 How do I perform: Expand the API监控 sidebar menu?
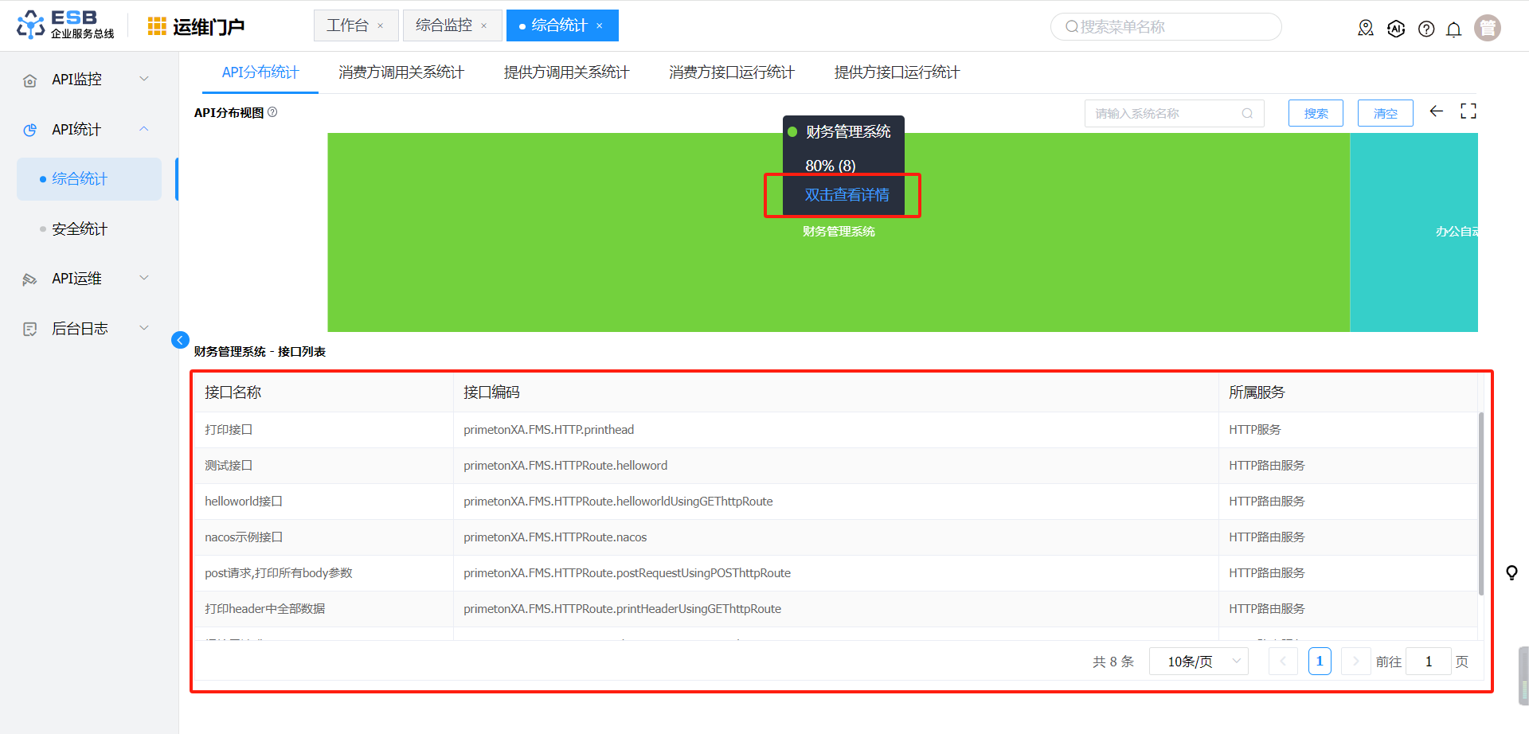tap(88, 80)
